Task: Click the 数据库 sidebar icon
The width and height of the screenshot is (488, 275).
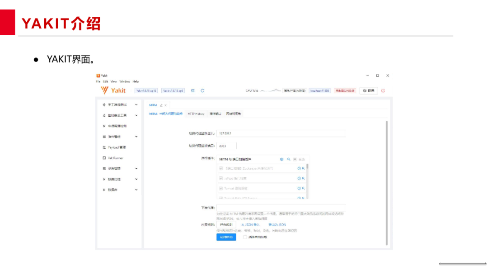Action: point(104,190)
